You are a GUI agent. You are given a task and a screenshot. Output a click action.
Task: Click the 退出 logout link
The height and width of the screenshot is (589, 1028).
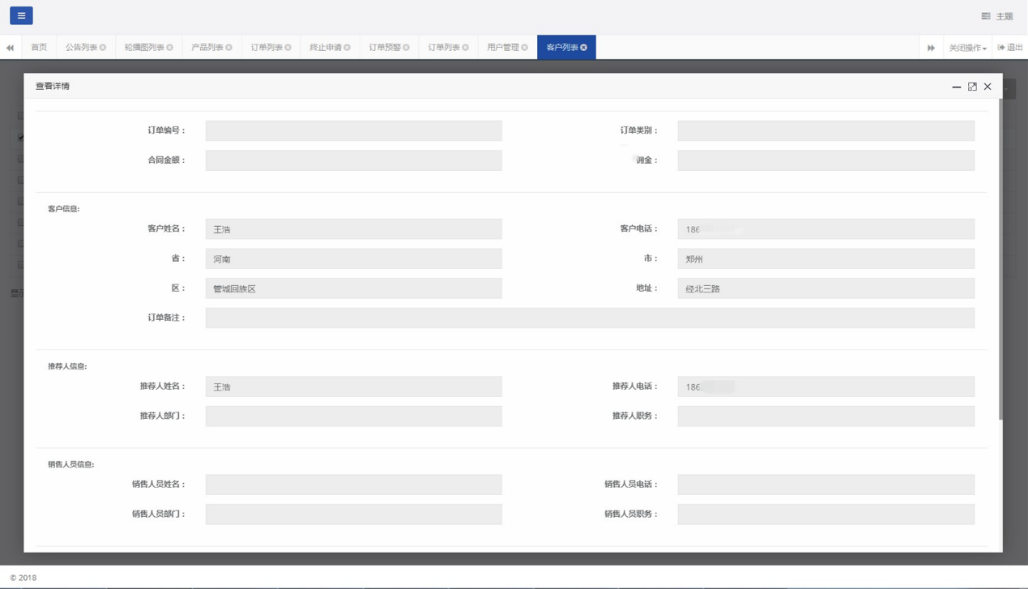tap(1010, 48)
